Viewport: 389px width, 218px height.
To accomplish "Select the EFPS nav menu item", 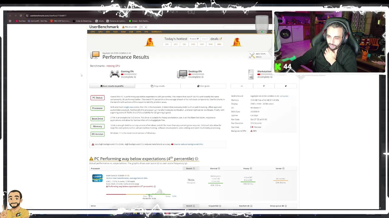I will 139,32.
